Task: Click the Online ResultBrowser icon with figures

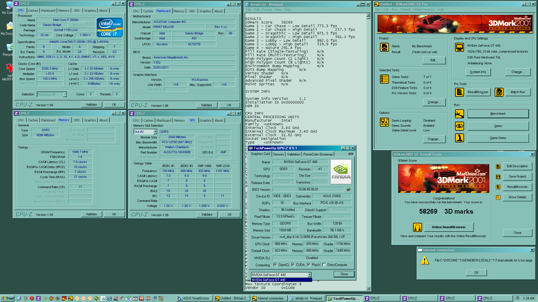Action: (x=417, y=227)
